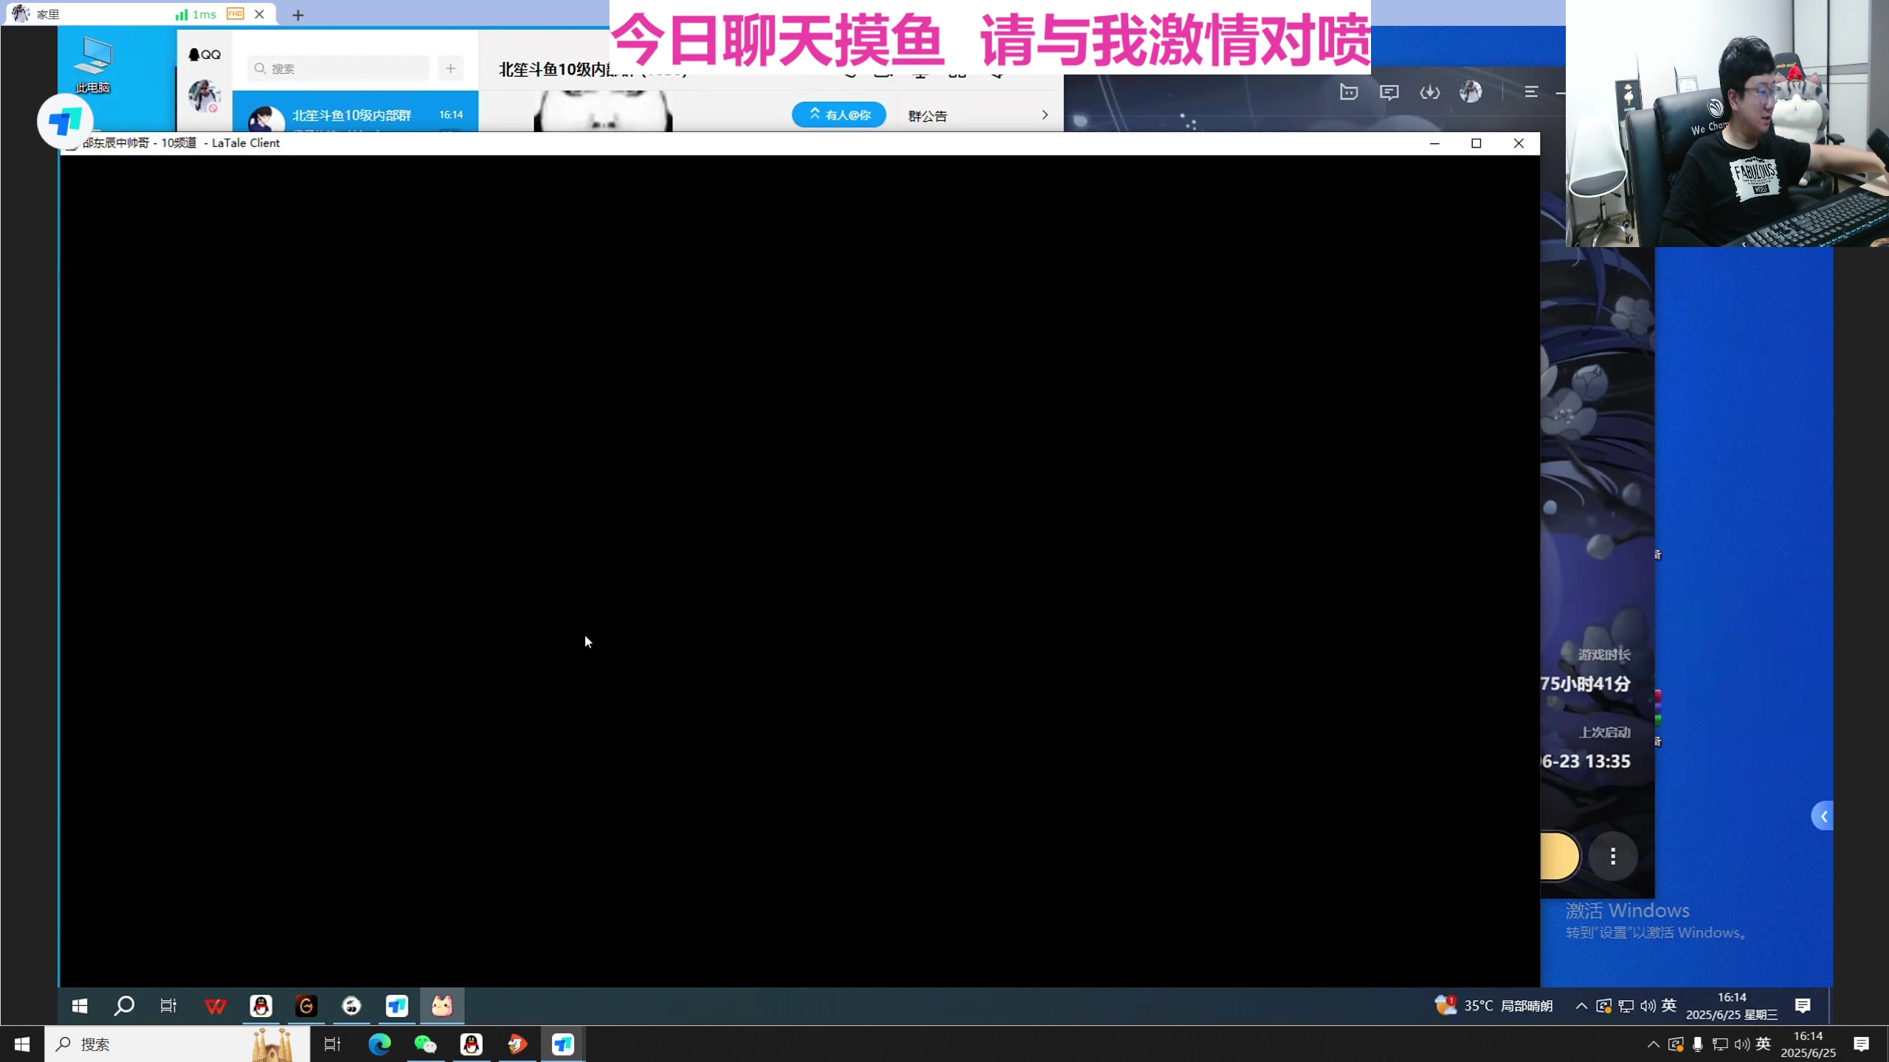This screenshot has height=1062, width=1889.
Task: Click the 75小时41分 playtime value
Action: tap(1586, 684)
